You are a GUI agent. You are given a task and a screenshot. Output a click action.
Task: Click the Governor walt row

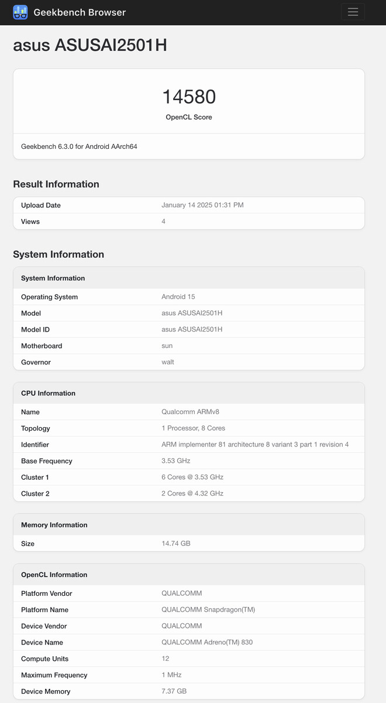[189, 362]
